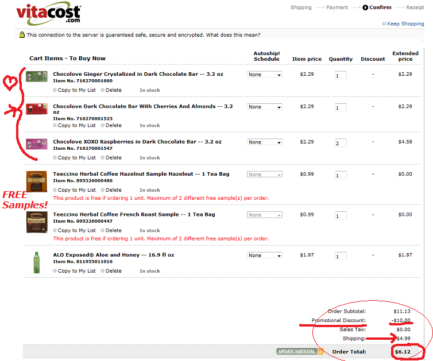This screenshot has height=361, width=433.
Task: Click quantity field for Ginger Chocolate Bar
Action: [341, 75]
